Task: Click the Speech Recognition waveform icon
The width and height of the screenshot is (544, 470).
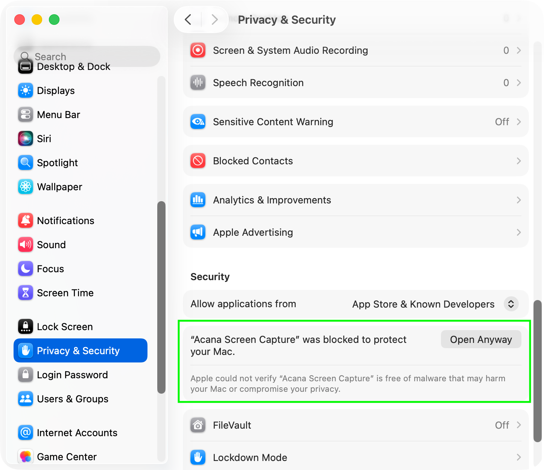Action: pyautogui.click(x=198, y=83)
